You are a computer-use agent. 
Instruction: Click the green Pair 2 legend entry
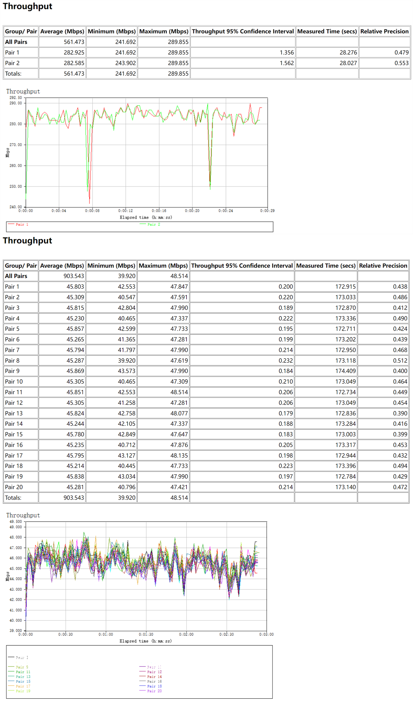coord(150,224)
